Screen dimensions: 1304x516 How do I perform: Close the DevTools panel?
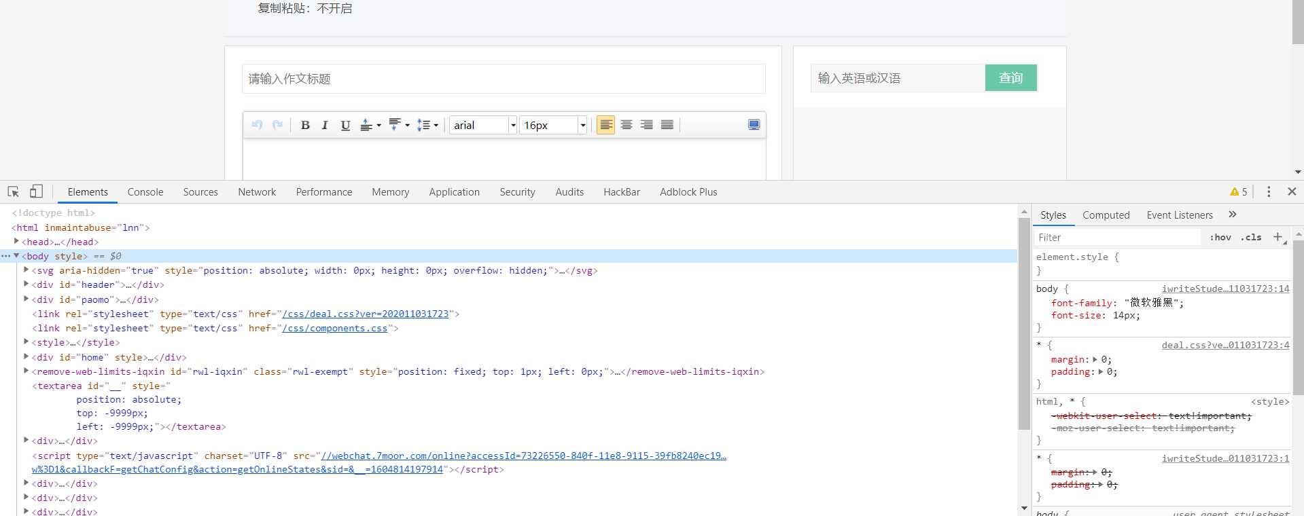click(1292, 192)
